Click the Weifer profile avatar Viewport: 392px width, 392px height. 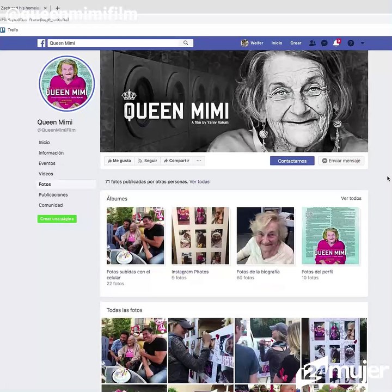244,43
